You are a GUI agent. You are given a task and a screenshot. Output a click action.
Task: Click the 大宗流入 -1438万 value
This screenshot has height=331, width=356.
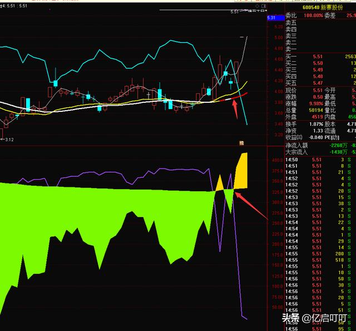(x=338, y=152)
